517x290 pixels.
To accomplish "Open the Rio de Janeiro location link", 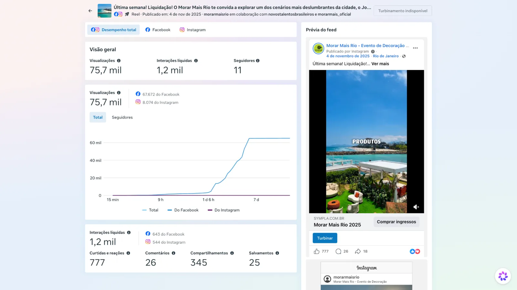I will [386, 56].
